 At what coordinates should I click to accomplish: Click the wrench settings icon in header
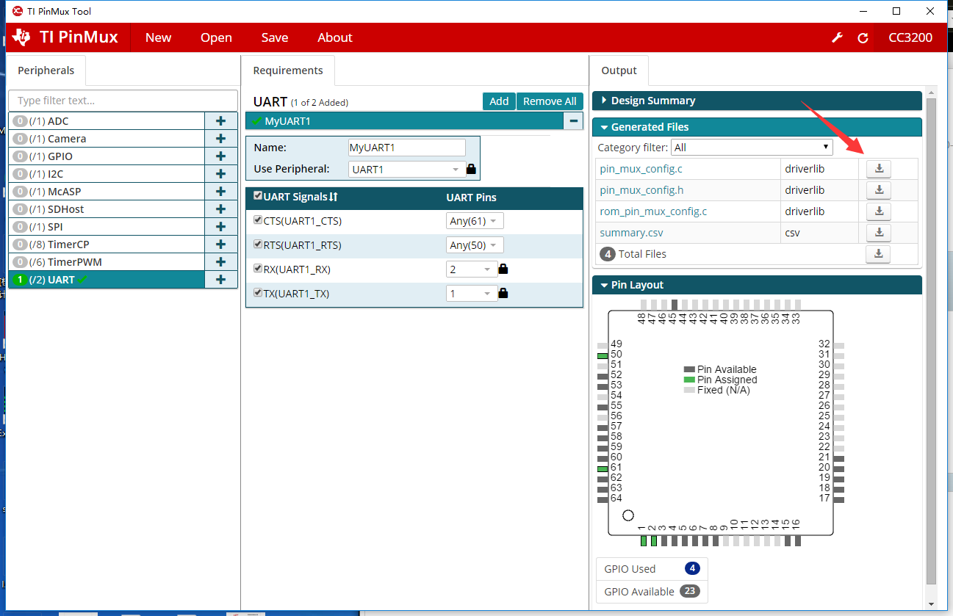tap(837, 38)
